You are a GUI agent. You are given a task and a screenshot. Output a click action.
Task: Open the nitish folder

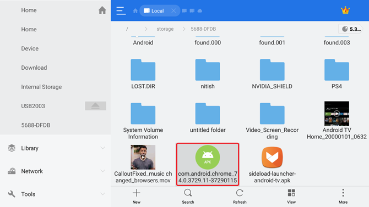208,74
